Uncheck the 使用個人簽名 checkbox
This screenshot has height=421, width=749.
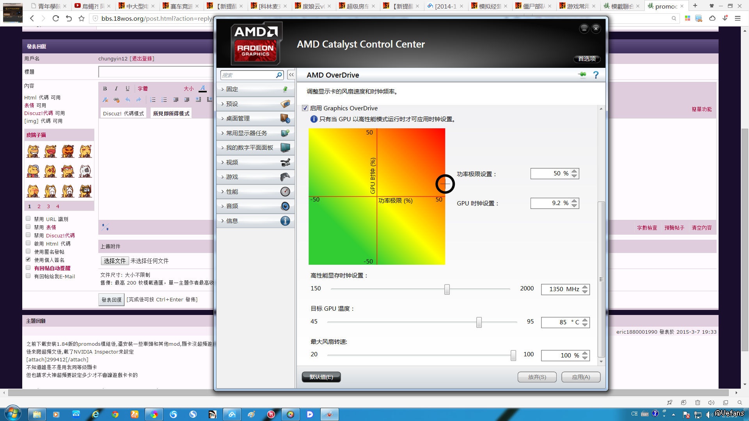point(28,260)
